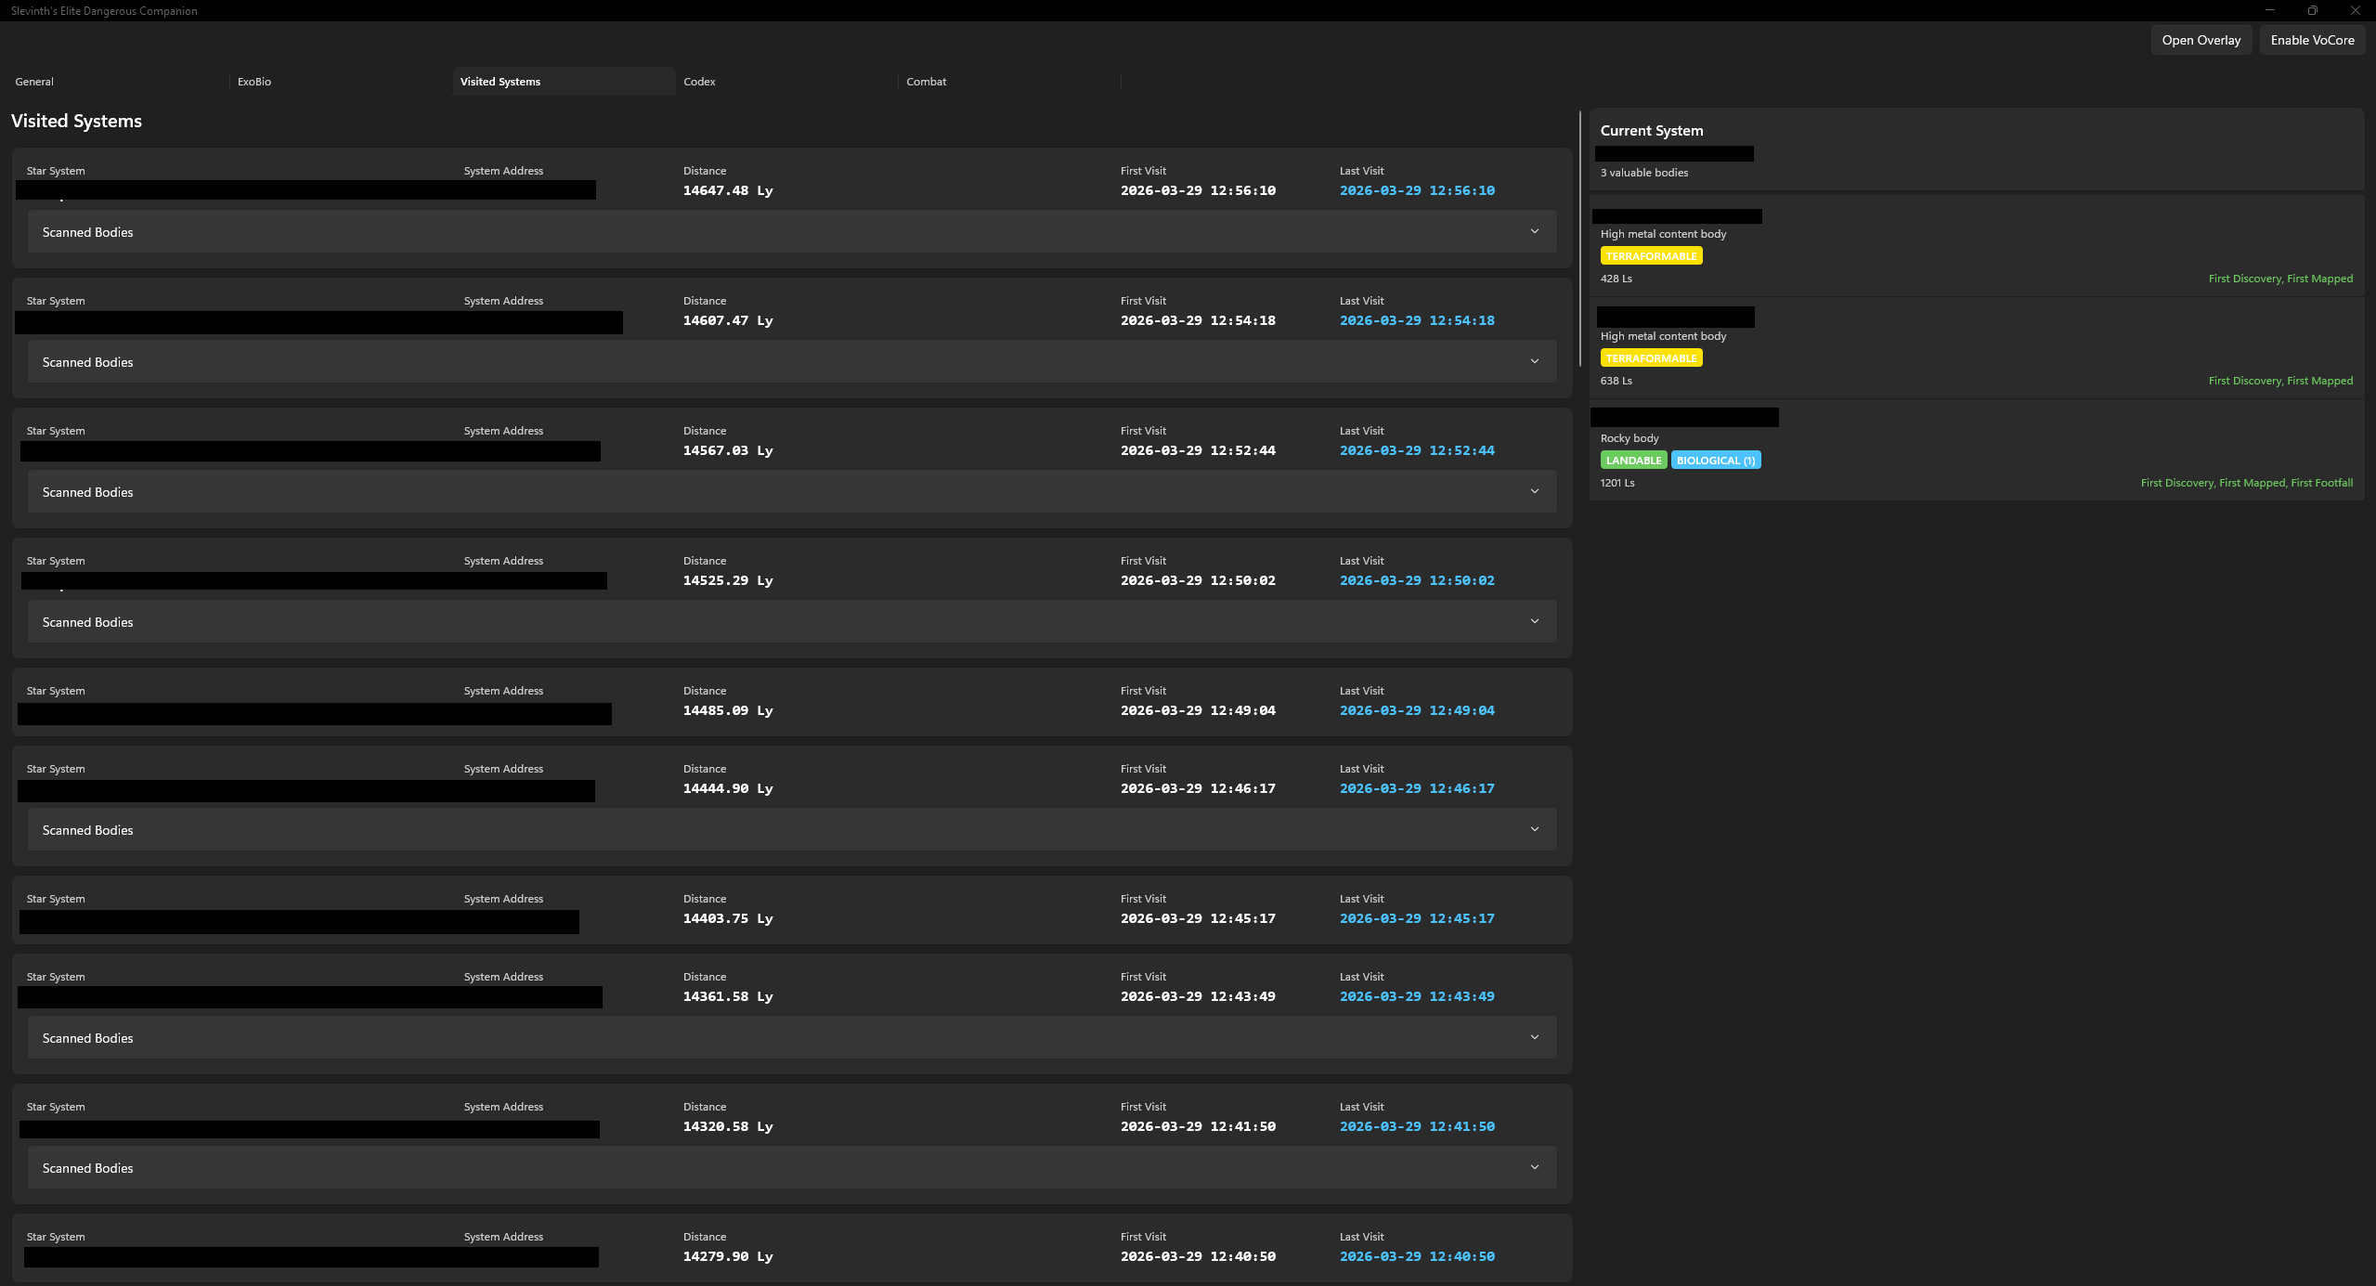Image resolution: width=2376 pixels, height=1286 pixels.
Task: Expand Scanned Bodies under the 14444.90 Ly system
Action: (x=1534, y=829)
